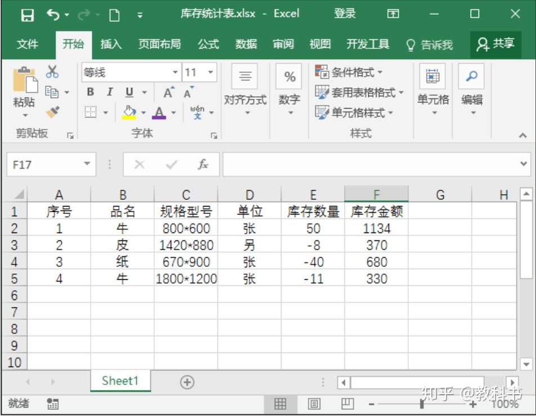Switch to the 开发工具 tab
Image resolution: width=536 pixels, height=416 pixels.
(x=368, y=44)
